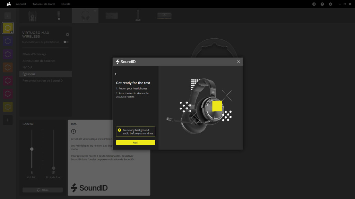355x199 pixels.
Task: Go to Accueil in top navigation
Action: click(21, 4)
